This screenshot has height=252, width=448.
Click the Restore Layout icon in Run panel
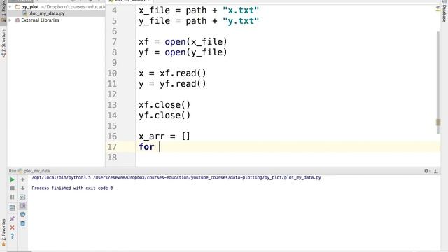point(12,208)
